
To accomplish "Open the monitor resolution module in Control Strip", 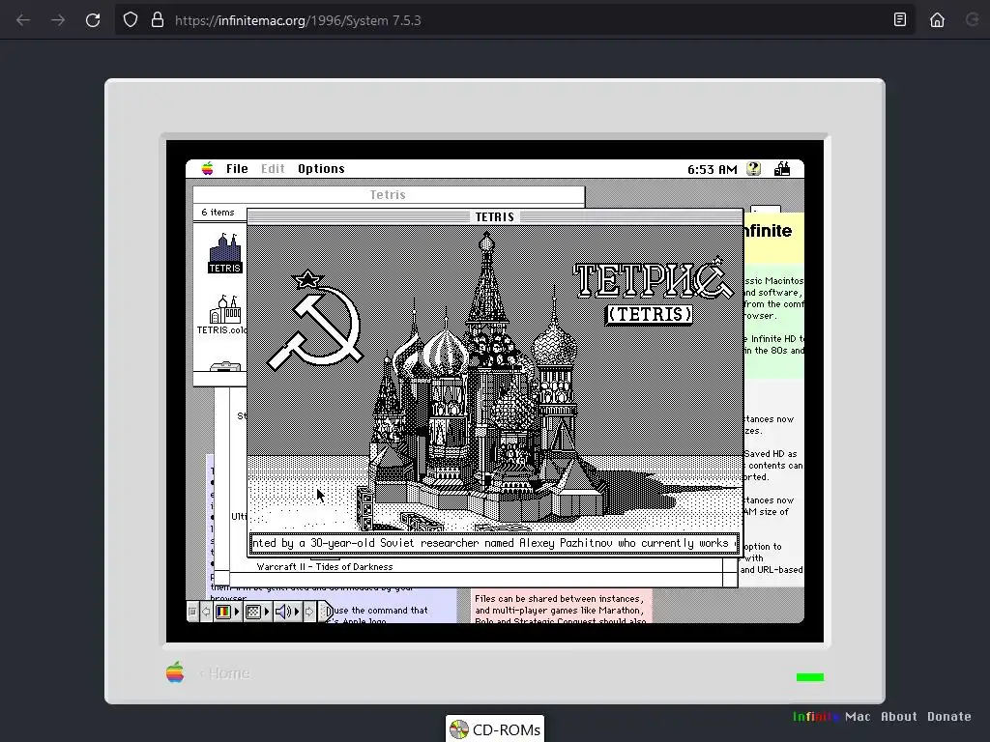I will click(x=257, y=612).
